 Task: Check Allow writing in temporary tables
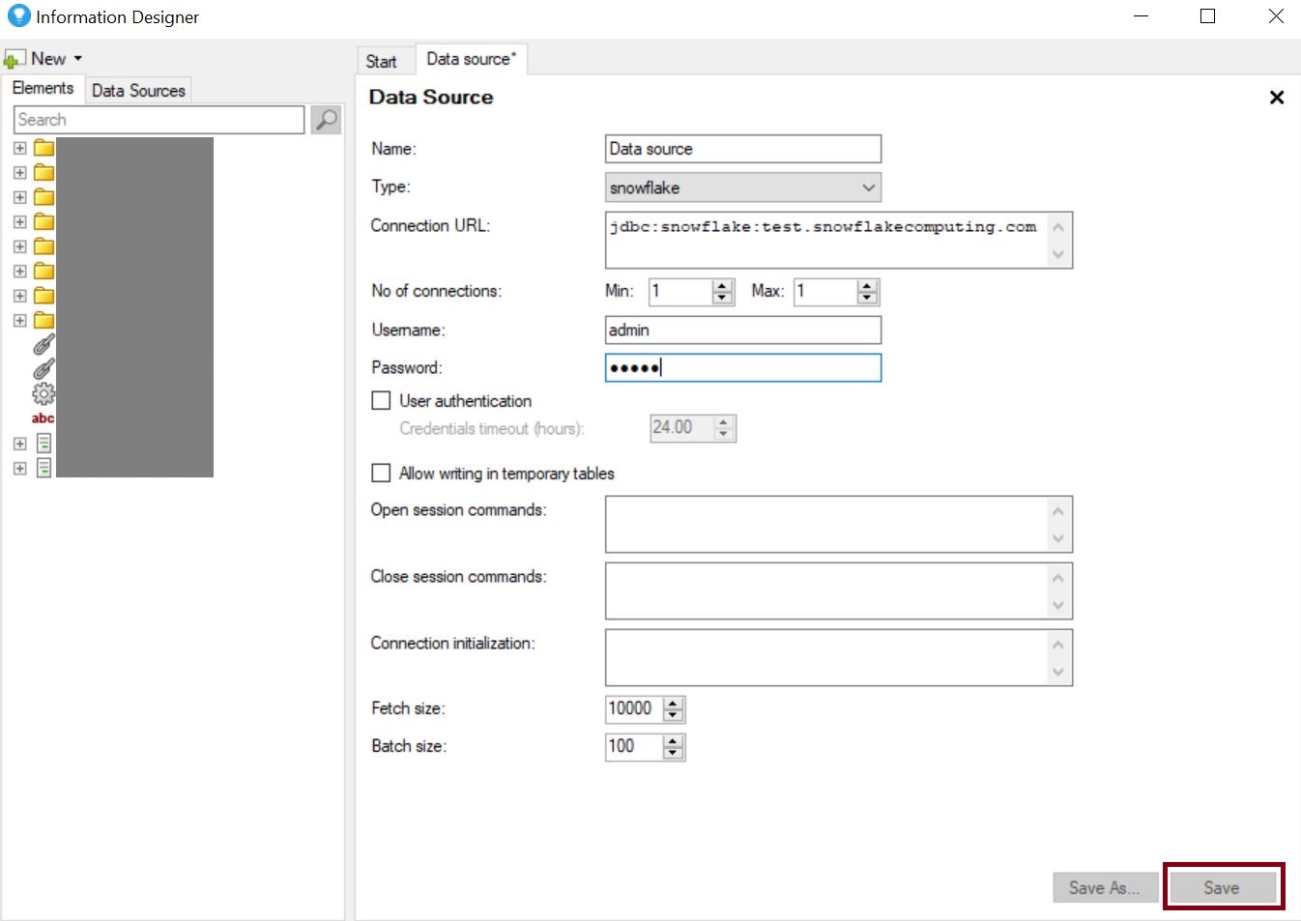pos(382,474)
